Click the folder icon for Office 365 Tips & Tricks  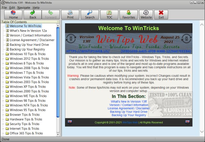coord(7,133)
